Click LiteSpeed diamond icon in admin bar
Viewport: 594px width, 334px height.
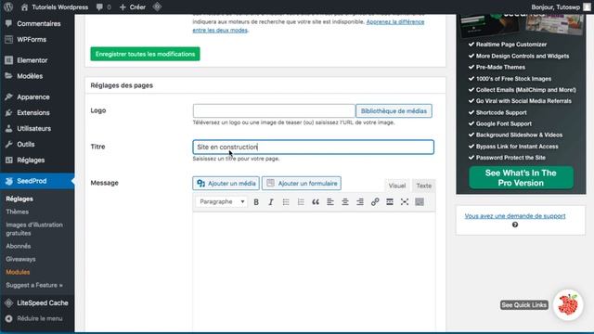pyautogui.click(x=157, y=6)
